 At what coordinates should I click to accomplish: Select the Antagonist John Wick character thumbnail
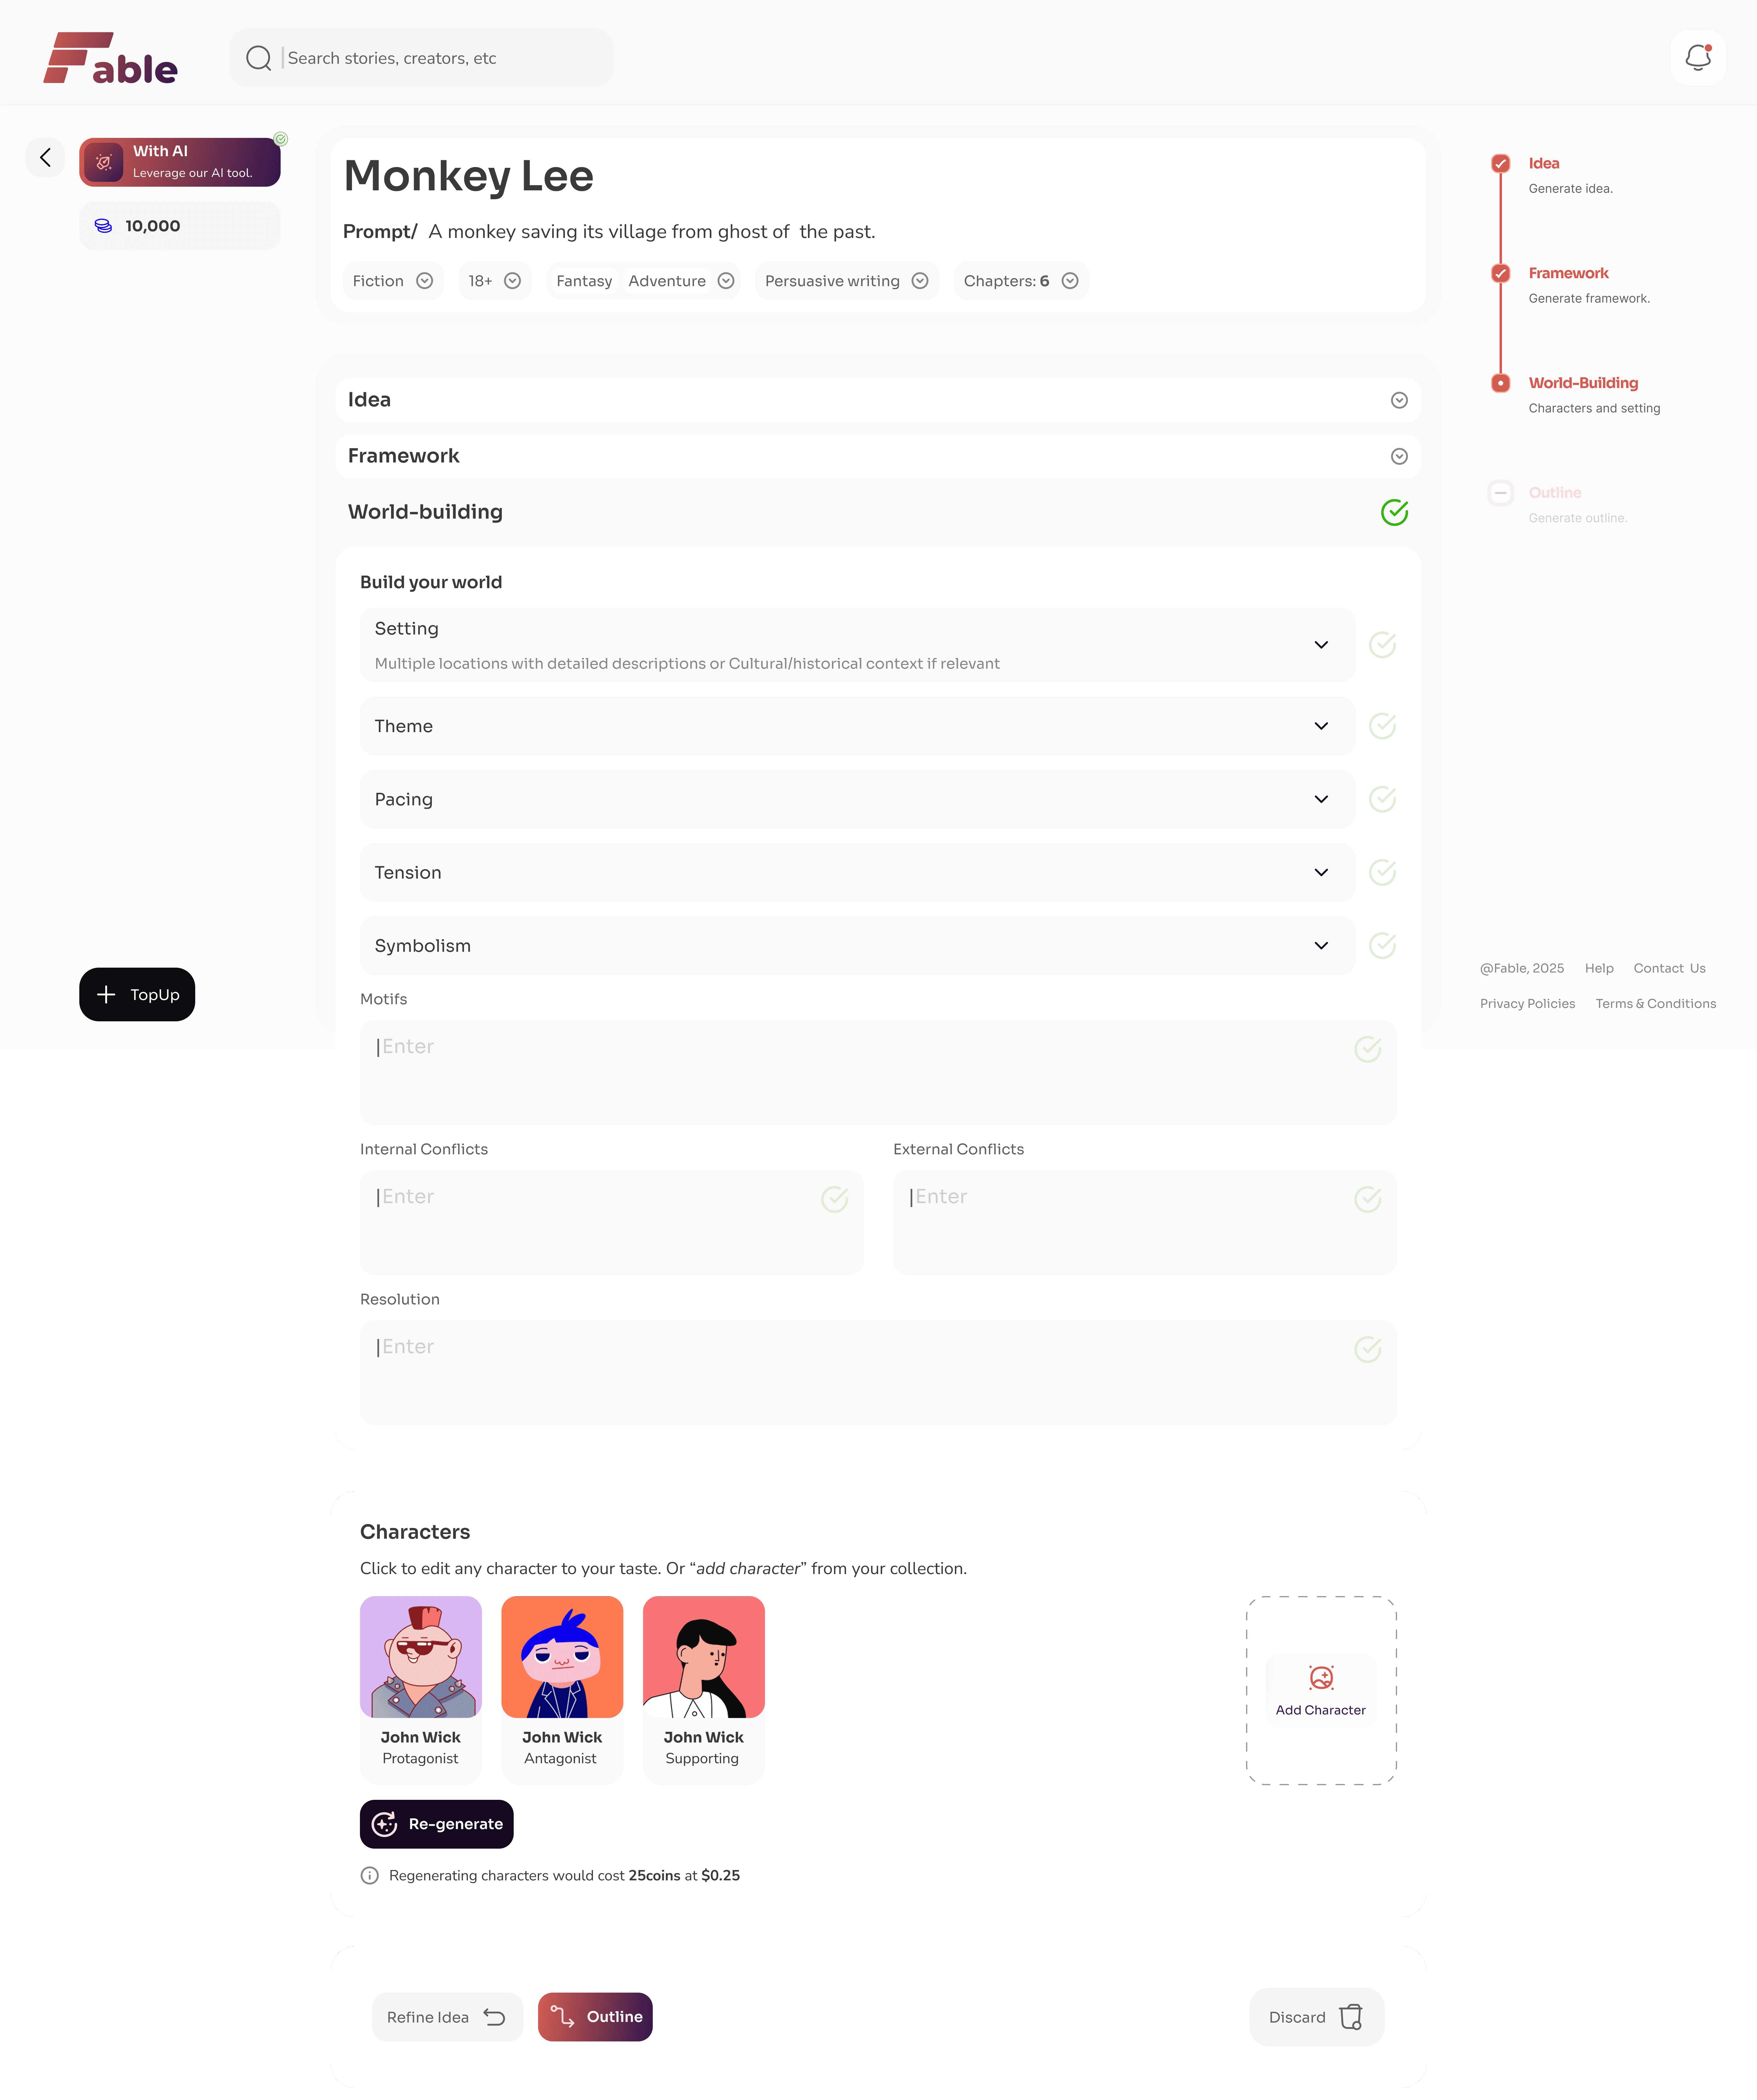[x=562, y=1657]
